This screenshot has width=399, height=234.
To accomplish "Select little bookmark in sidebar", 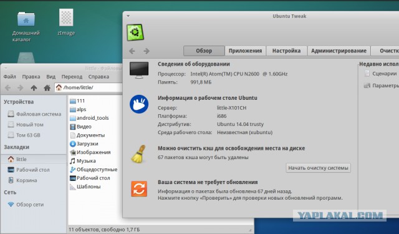I will [33, 159].
